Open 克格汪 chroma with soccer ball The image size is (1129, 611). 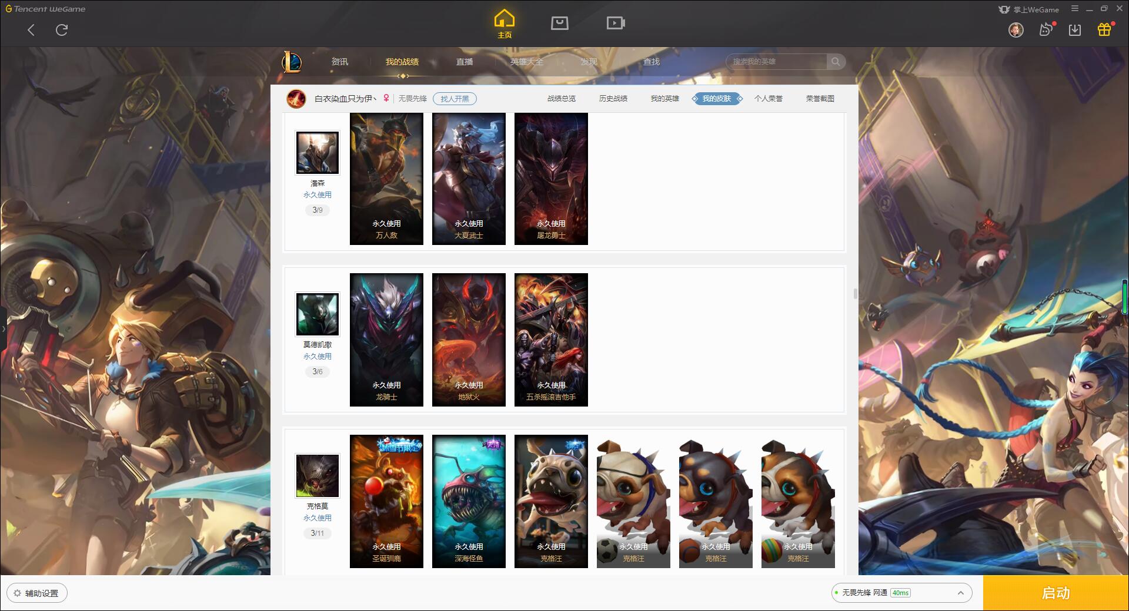coord(633,501)
